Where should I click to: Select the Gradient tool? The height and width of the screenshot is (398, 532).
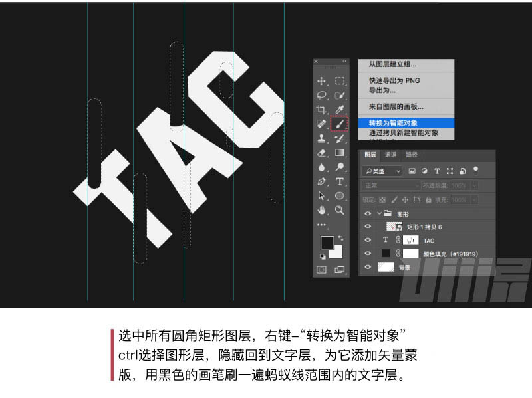coord(340,153)
